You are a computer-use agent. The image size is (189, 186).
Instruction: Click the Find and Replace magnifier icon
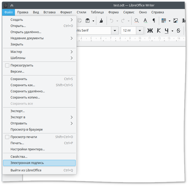(x=136, y=21)
